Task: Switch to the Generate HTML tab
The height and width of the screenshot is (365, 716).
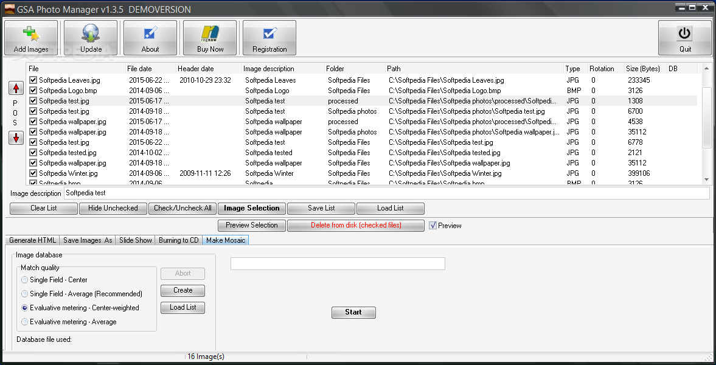Action: point(32,240)
